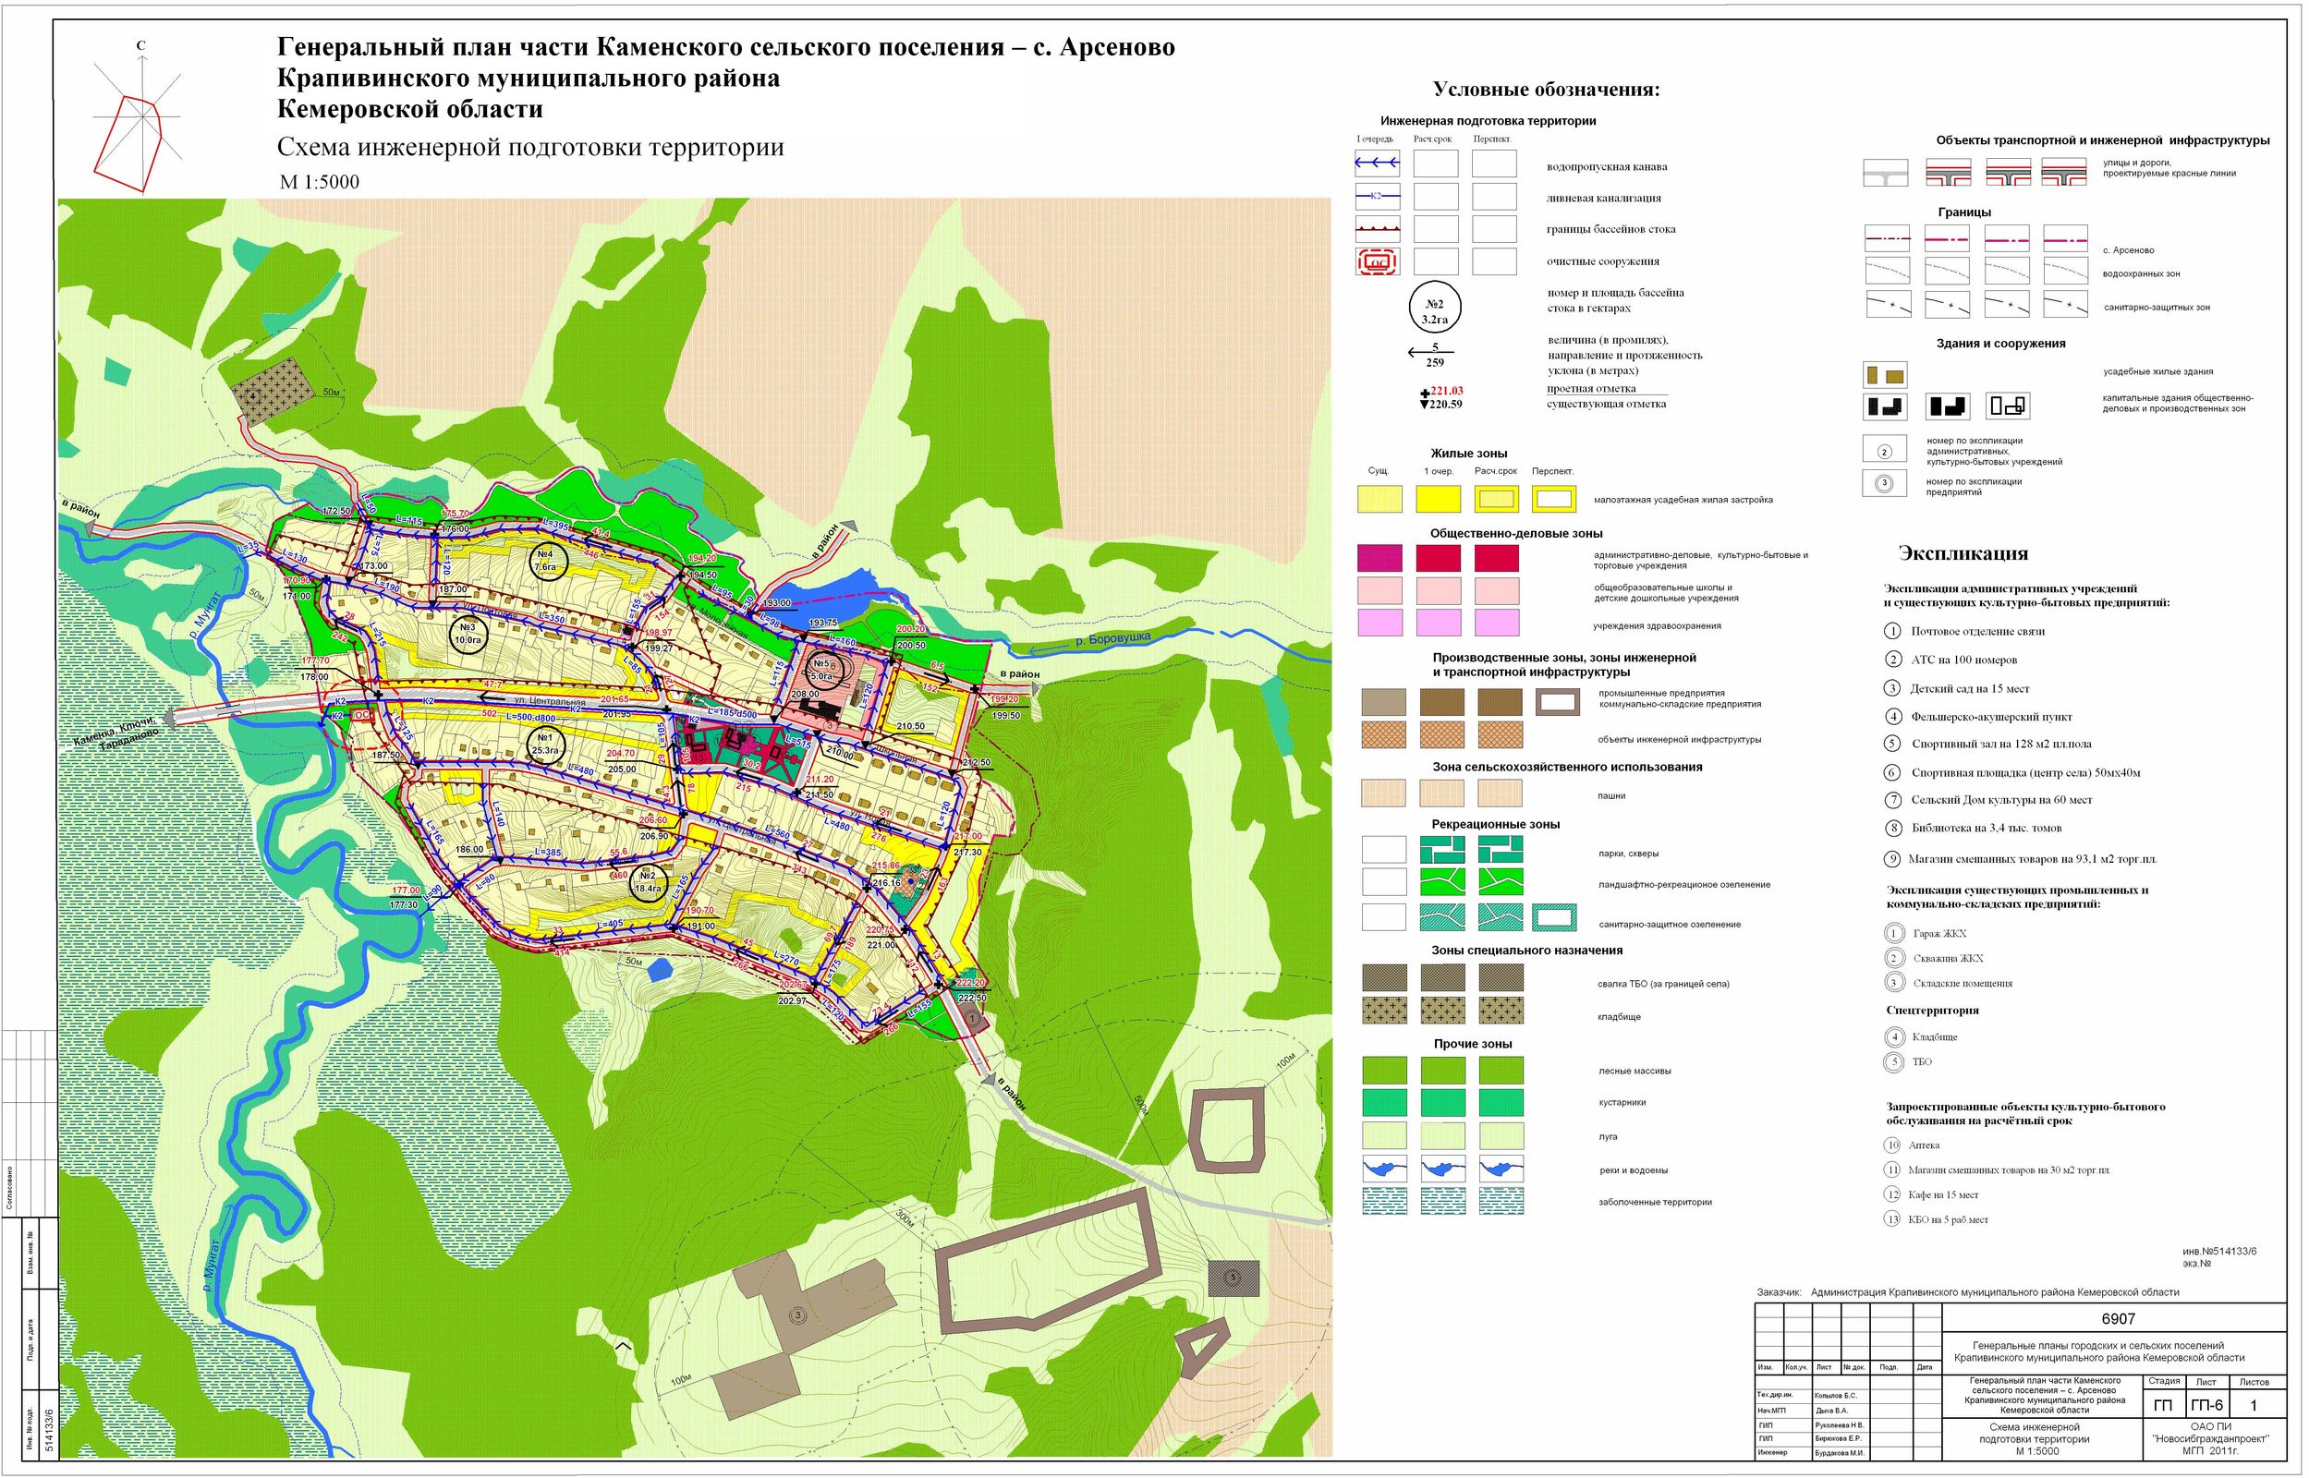The image size is (2309, 1478).
Task: Click the К2 ливневая канализация legend symbol
Action: [1377, 197]
